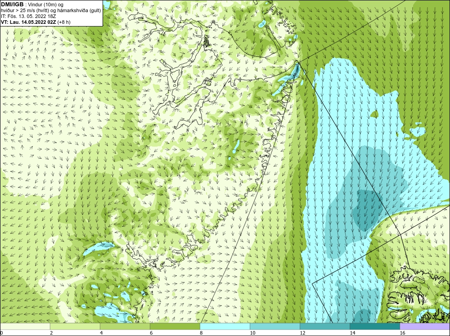Screen dimensions: 450x336
Task: Click the 14–16 m/s dark teal swatch
Action: pos(375,326)
